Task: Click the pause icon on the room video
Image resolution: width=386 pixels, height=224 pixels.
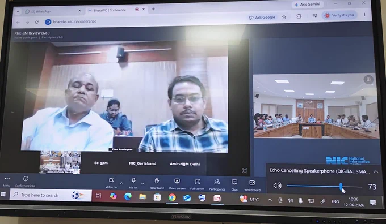Action: click(368, 80)
